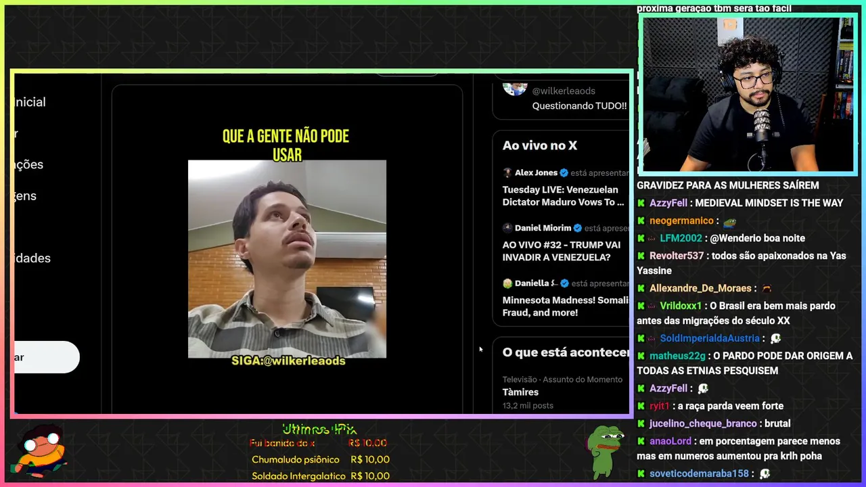
Task: Click Daniella's small avatar
Action: click(x=507, y=283)
